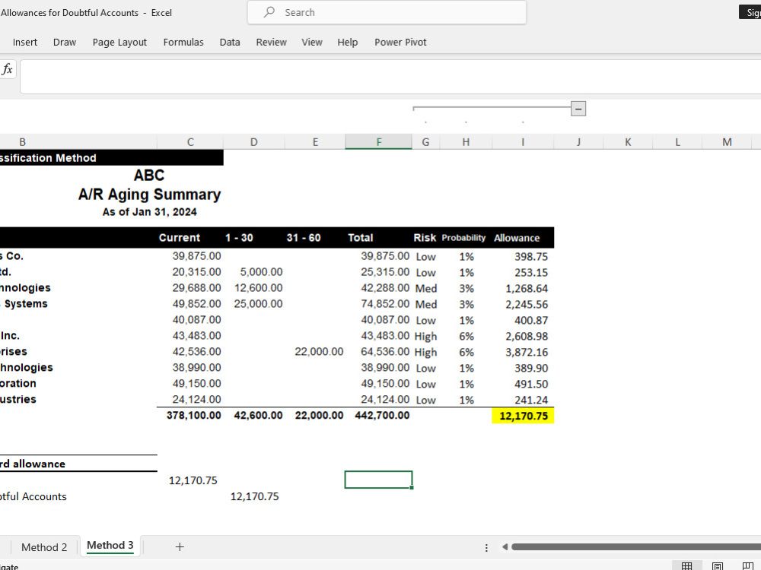This screenshot has width=761, height=570.
Task: Open the Page Layout ribbon tab
Action: [x=119, y=42]
